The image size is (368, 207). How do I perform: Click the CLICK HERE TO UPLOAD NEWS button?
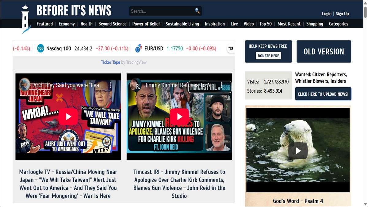pos(323,94)
